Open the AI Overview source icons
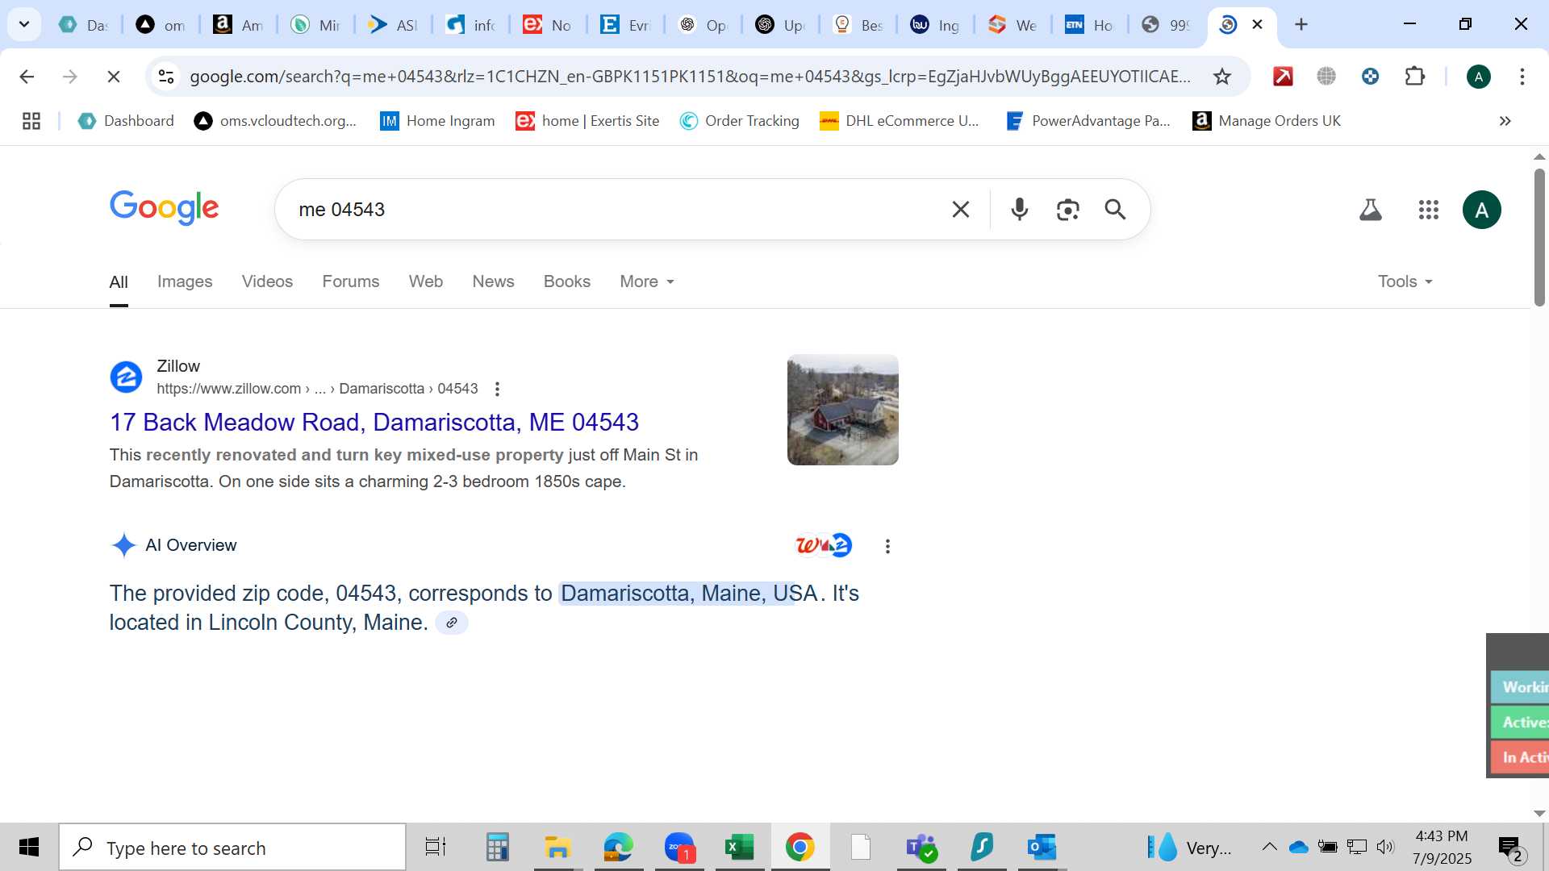Image resolution: width=1549 pixels, height=871 pixels. pyautogui.click(x=823, y=545)
